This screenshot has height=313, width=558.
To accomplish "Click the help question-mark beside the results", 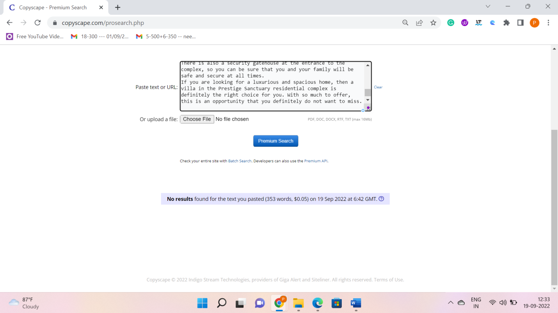I will click(x=382, y=199).
